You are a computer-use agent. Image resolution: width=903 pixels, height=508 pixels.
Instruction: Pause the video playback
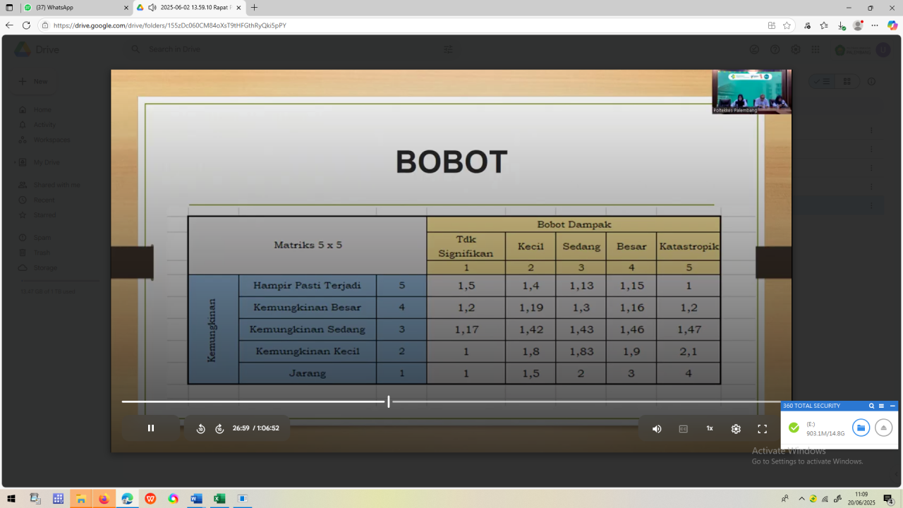[150, 428]
